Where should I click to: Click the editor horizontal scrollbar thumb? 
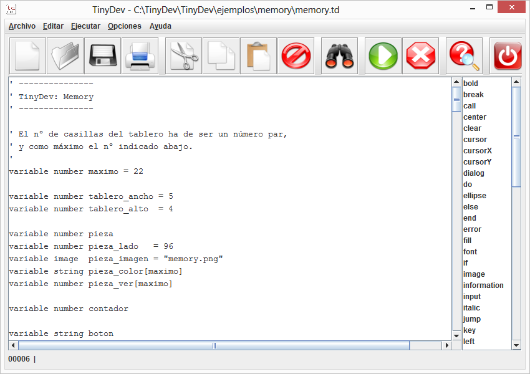[214, 345]
